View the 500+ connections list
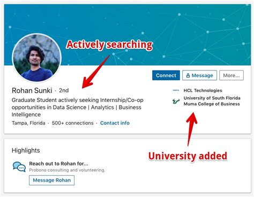254x197 pixels. tap(72, 123)
